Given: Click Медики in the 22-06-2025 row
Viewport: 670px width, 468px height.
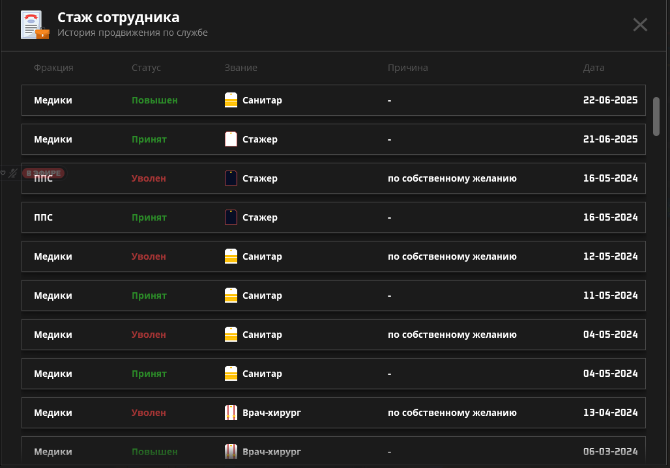Looking at the screenshot, I should pos(53,100).
